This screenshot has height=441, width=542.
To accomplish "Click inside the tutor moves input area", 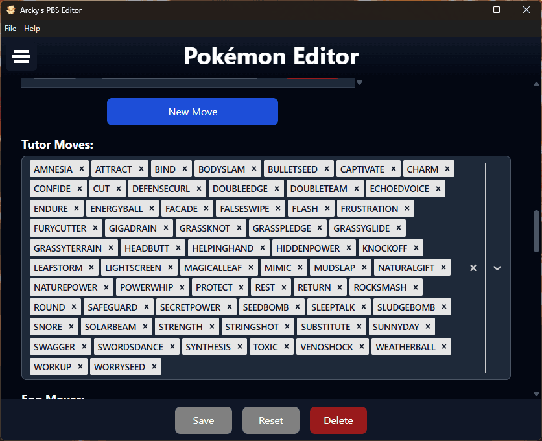I will [x=311, y=367].
